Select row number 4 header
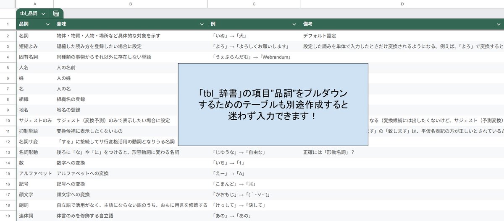The width and height of the screenshot is (504, 221). point(8,57)
